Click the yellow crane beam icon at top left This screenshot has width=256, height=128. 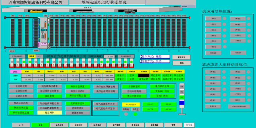point(36,11)
